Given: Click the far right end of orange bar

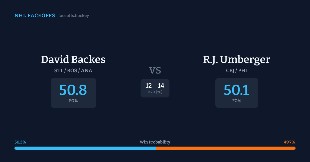Looking at the screenshot, I should (295, 148).
